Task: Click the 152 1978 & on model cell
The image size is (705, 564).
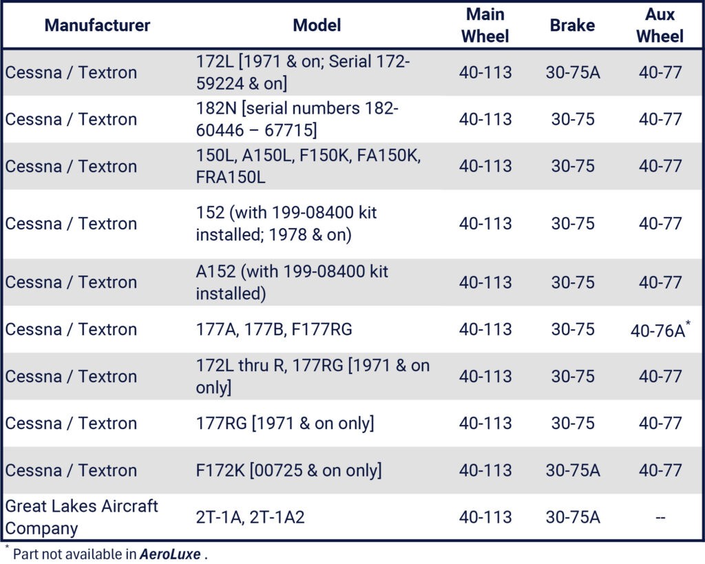Action: [286, 224]
